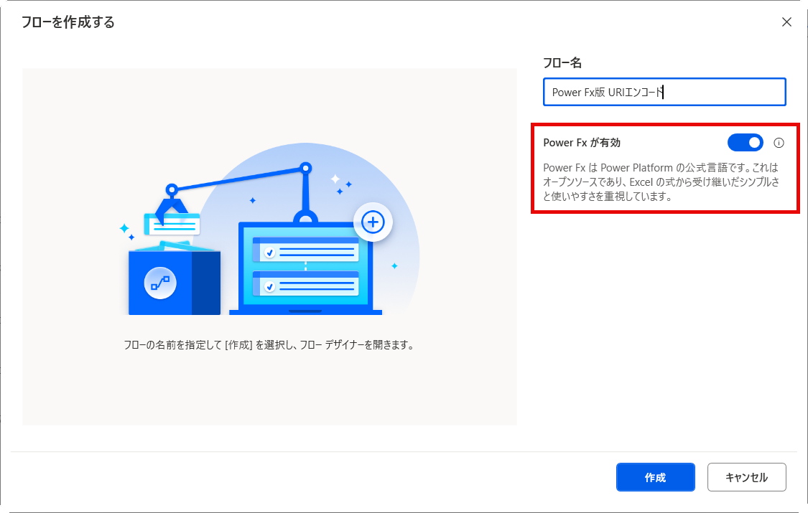Viewport: 808px width, 513px height.
Task: Click the 'フローの名前を指定して' instruction text
Action: [269, 344]
